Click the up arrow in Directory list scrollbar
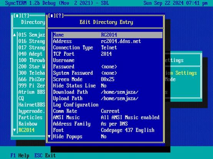The height and width of the screenshot is (159, 213). [15, 35]
